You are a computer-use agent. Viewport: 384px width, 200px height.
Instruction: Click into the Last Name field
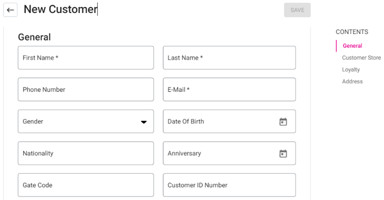pyautogui.click(x=229, y=58)
